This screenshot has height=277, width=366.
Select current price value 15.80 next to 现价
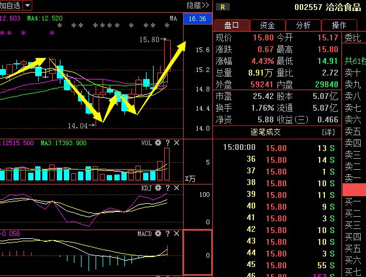pyautogui.click(x=263, y=37)
